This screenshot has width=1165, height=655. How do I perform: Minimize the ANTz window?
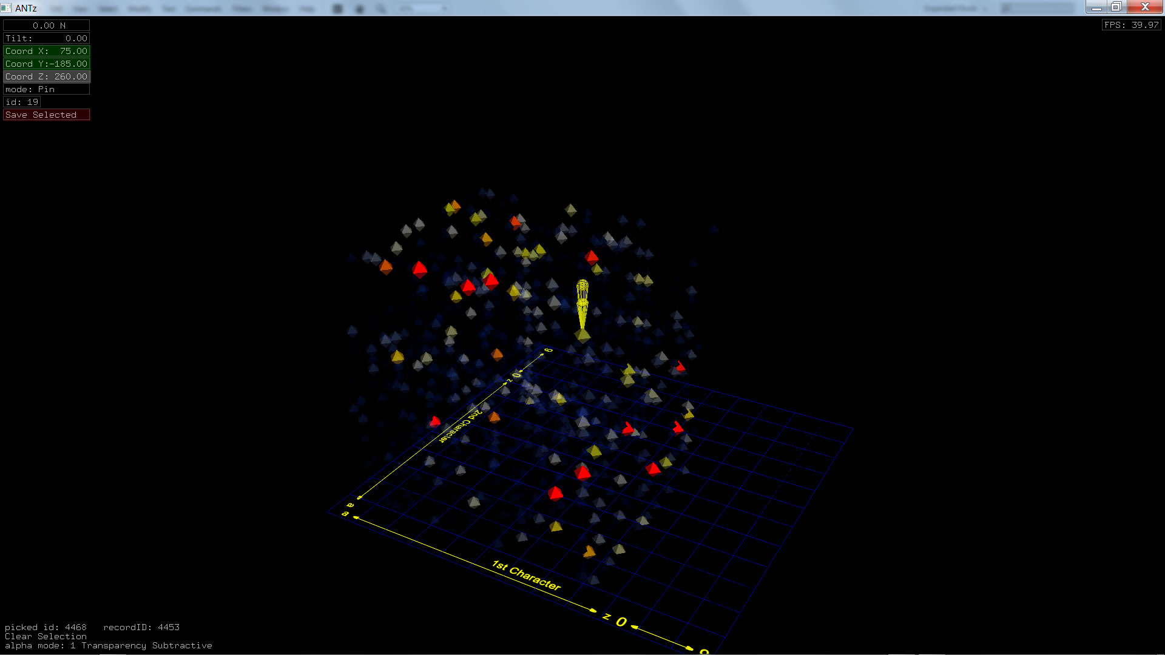click(1096, 7)
